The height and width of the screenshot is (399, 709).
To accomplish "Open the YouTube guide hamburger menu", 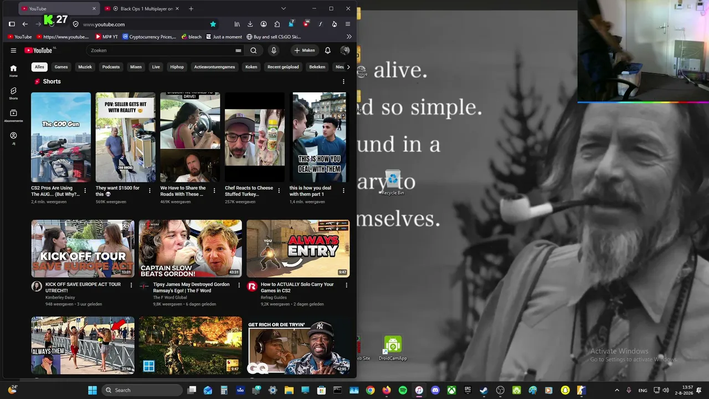I will 13,50.
